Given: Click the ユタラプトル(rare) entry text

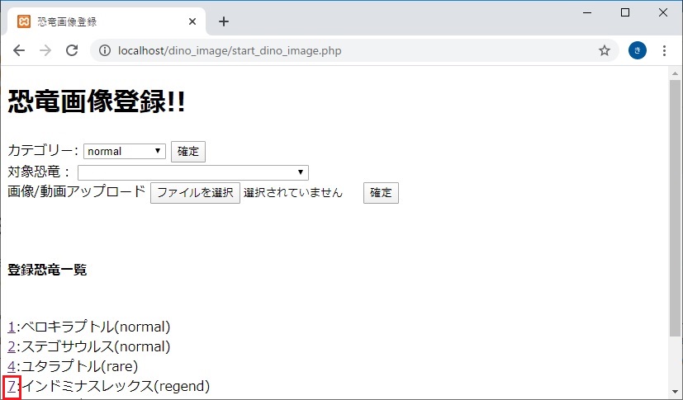Looking at the screenshot, I should tap(79, 366).
